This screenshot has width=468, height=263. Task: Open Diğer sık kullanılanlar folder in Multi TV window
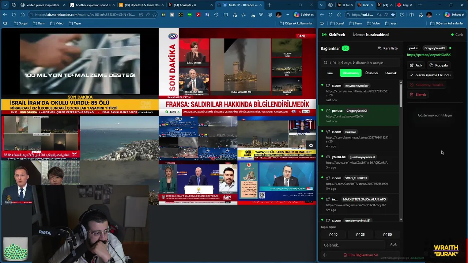pyautogui.click(x=296, y=23)
